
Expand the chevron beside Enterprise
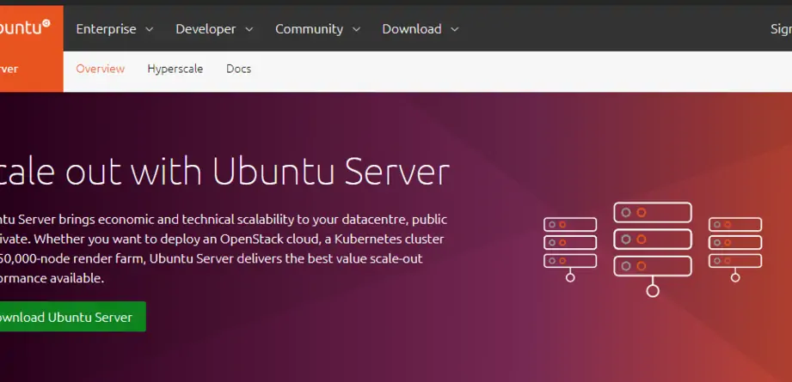coord(149,30)
